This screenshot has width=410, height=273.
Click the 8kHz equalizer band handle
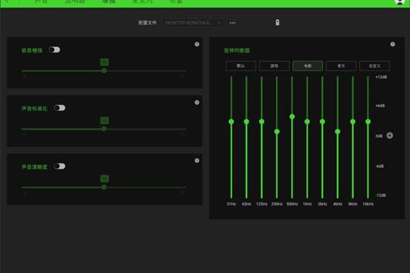click(x=353, y=121)
